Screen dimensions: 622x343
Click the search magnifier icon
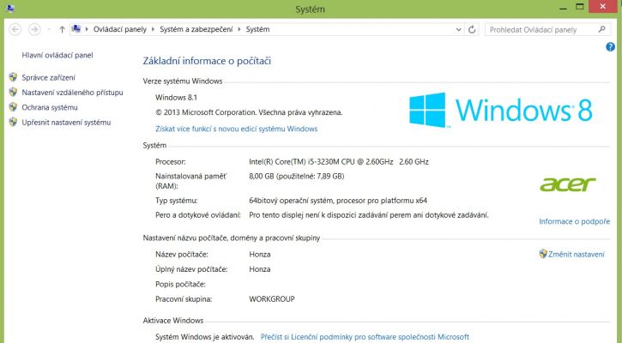click(601, 29)
